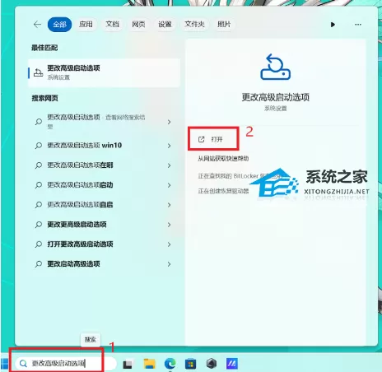Expand chevron next to 打开更改高级启动选项
The image size is (382, 372).
170,244
